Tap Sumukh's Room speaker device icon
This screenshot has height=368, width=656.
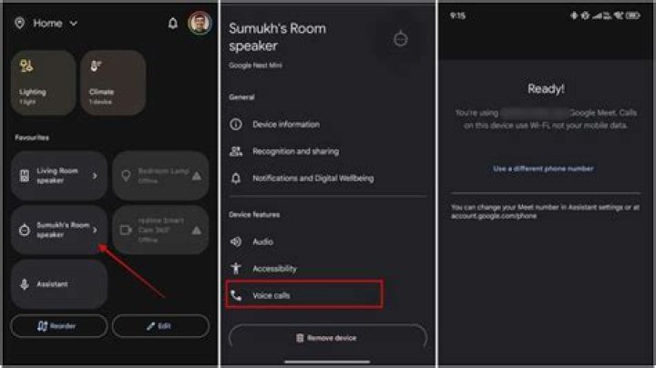coord(25,230)
